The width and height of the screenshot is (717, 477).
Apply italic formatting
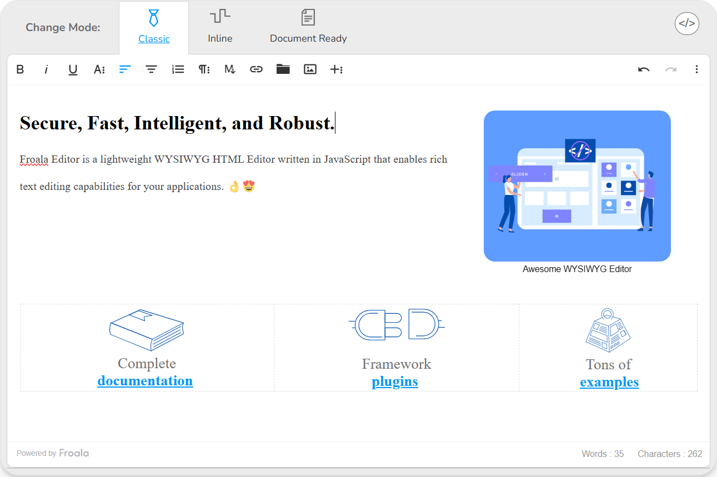pos(47,69)
